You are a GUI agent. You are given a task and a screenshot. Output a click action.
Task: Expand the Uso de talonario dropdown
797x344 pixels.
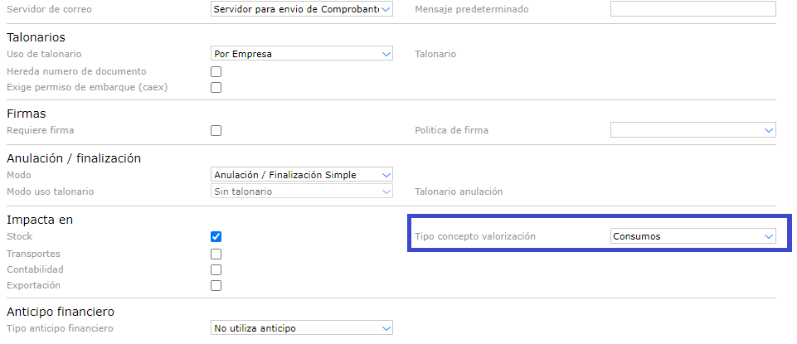point(302,54)
